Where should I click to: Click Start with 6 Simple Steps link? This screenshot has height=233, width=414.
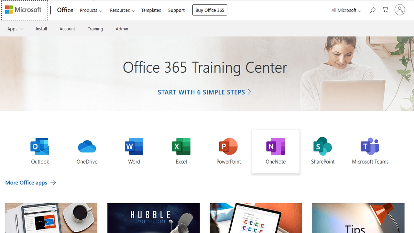tap(204, 92)
